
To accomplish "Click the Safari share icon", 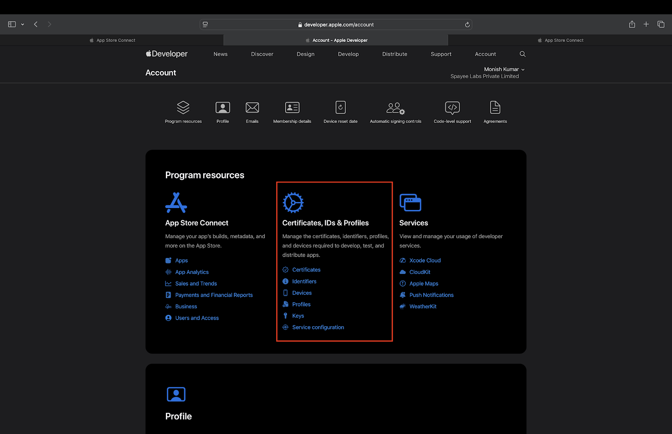I will pos(632,24).
